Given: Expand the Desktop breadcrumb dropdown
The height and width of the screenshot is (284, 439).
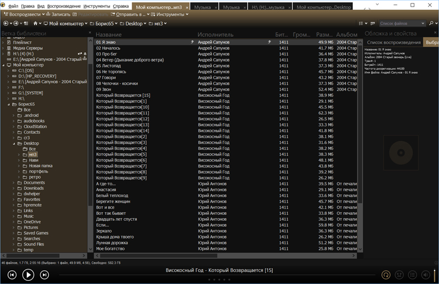Looking at the screenshot, I should 145,24.
